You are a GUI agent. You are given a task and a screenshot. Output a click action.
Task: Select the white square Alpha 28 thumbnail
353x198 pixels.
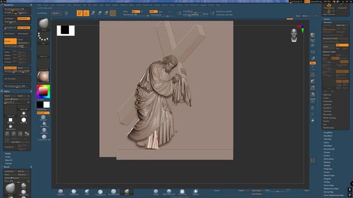point(10,120)
